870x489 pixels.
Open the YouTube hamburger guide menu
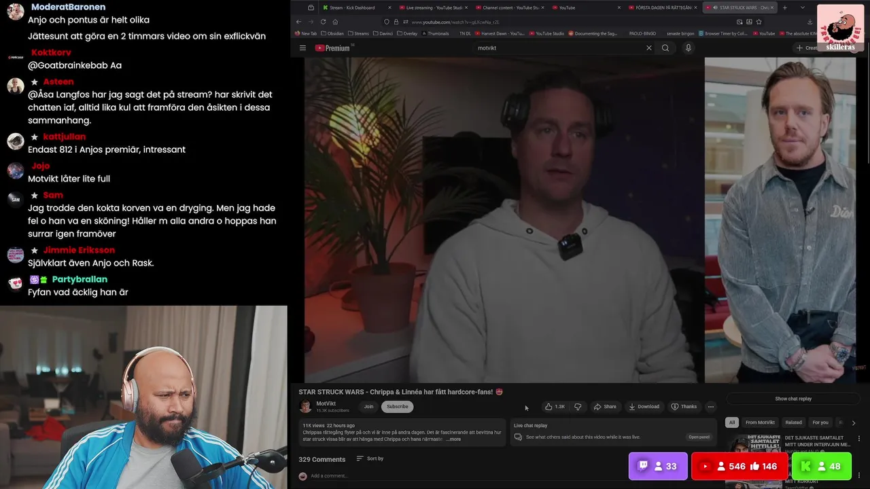(x=302, y=48)
